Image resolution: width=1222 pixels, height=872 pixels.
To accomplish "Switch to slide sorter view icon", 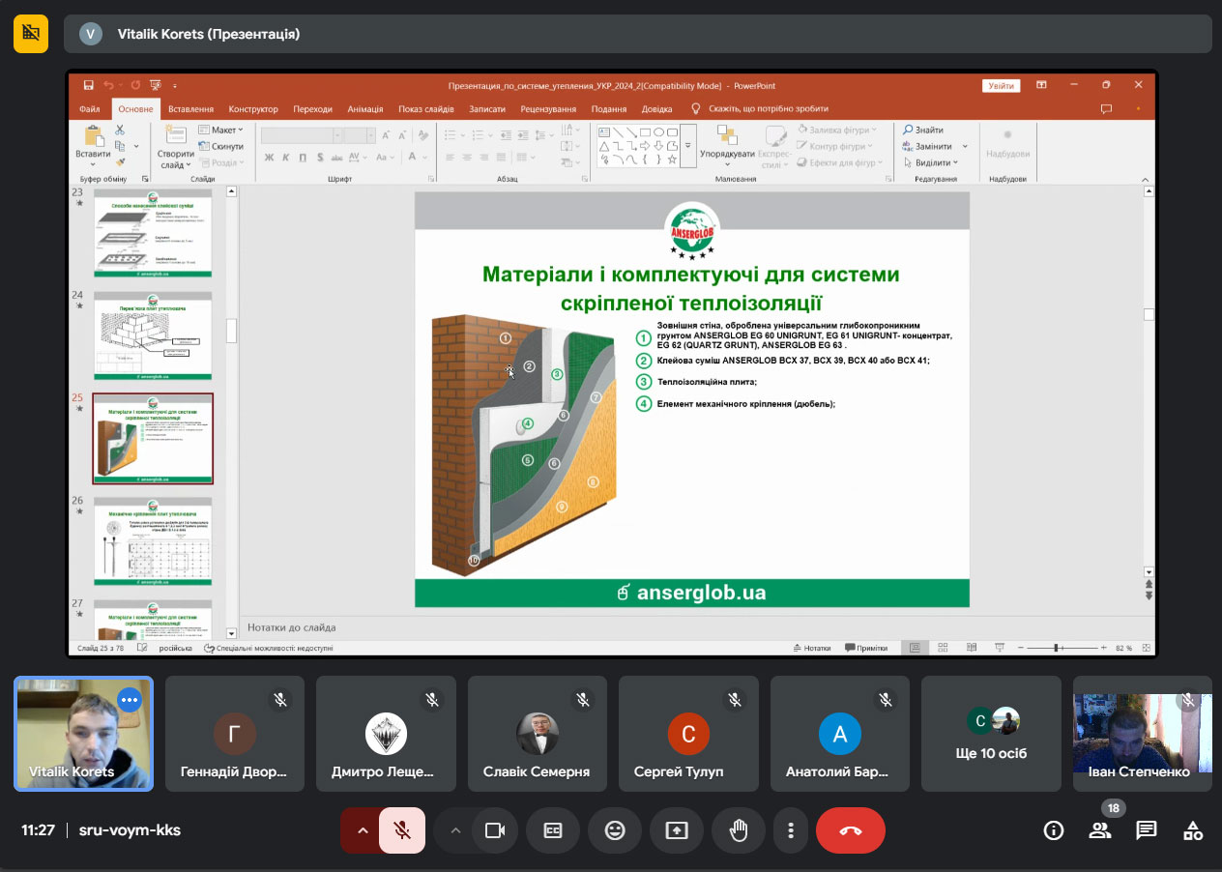I will (943, 648).
